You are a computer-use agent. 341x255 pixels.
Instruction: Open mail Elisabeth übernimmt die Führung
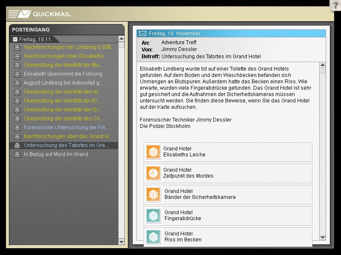click(x=63, y=74)
